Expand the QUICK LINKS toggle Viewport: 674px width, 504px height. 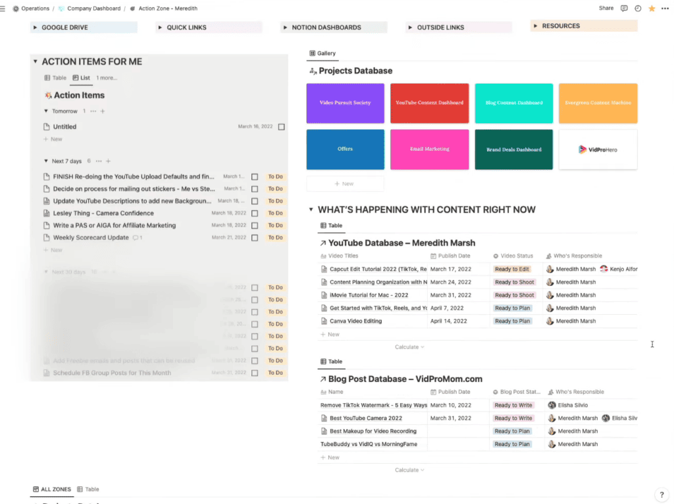[x=160, y=28]
